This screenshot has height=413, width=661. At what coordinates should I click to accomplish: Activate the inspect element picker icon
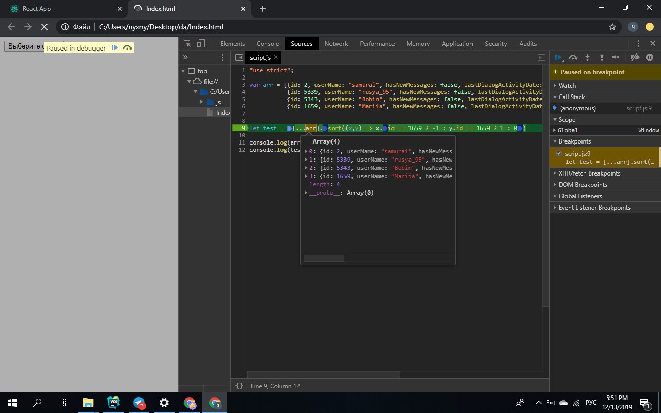click(187, 44)
